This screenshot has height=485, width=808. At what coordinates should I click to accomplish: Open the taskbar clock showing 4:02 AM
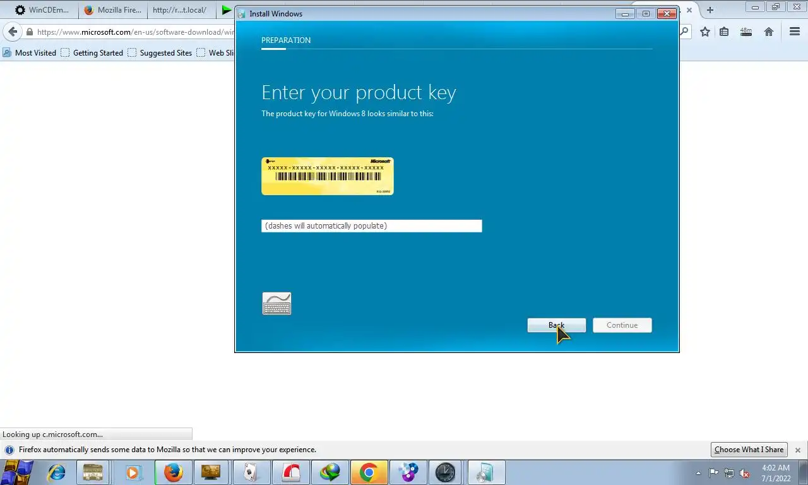[776, 473]
